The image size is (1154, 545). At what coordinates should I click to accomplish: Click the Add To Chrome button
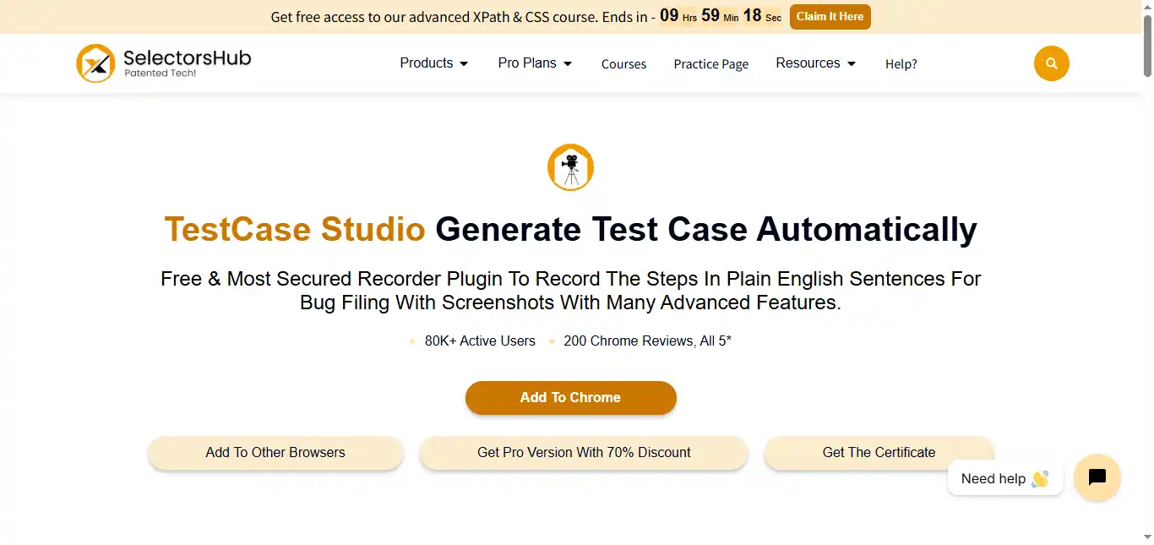[x=570, y=398]
